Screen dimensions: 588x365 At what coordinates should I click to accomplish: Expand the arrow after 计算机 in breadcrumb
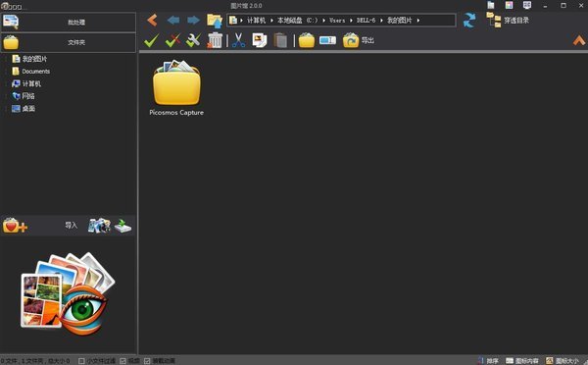(271, 21)
